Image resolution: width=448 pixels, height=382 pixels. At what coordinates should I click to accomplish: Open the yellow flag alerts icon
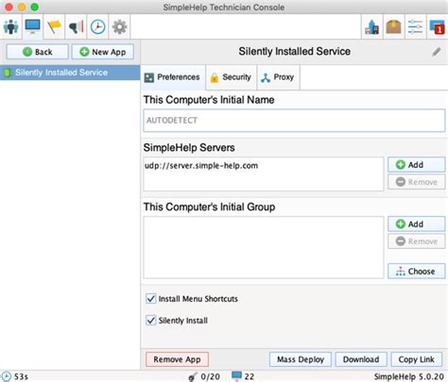pos(54,26)
